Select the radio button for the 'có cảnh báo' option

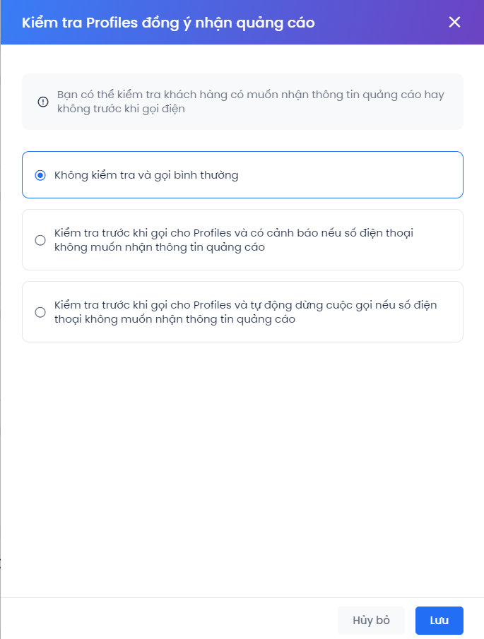tap(40, 240)
